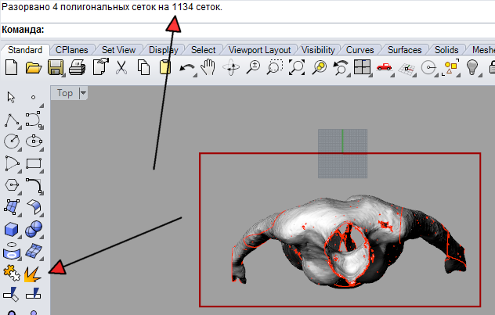Click the 'Разорвано 4 полигональных сеток' history line
Image resolution: width=495 pixels, height=315 pixels.
pyautogui.click(x=112, y=7)
